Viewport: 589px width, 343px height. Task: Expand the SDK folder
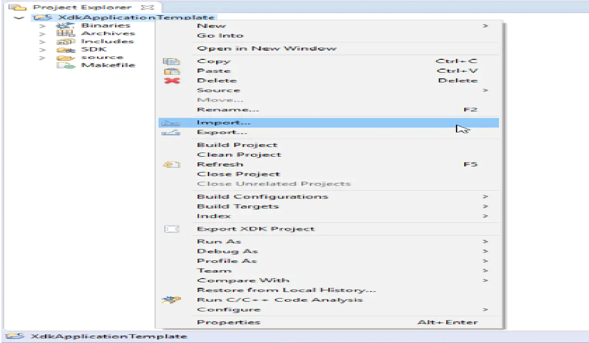[x=43, y=50]
